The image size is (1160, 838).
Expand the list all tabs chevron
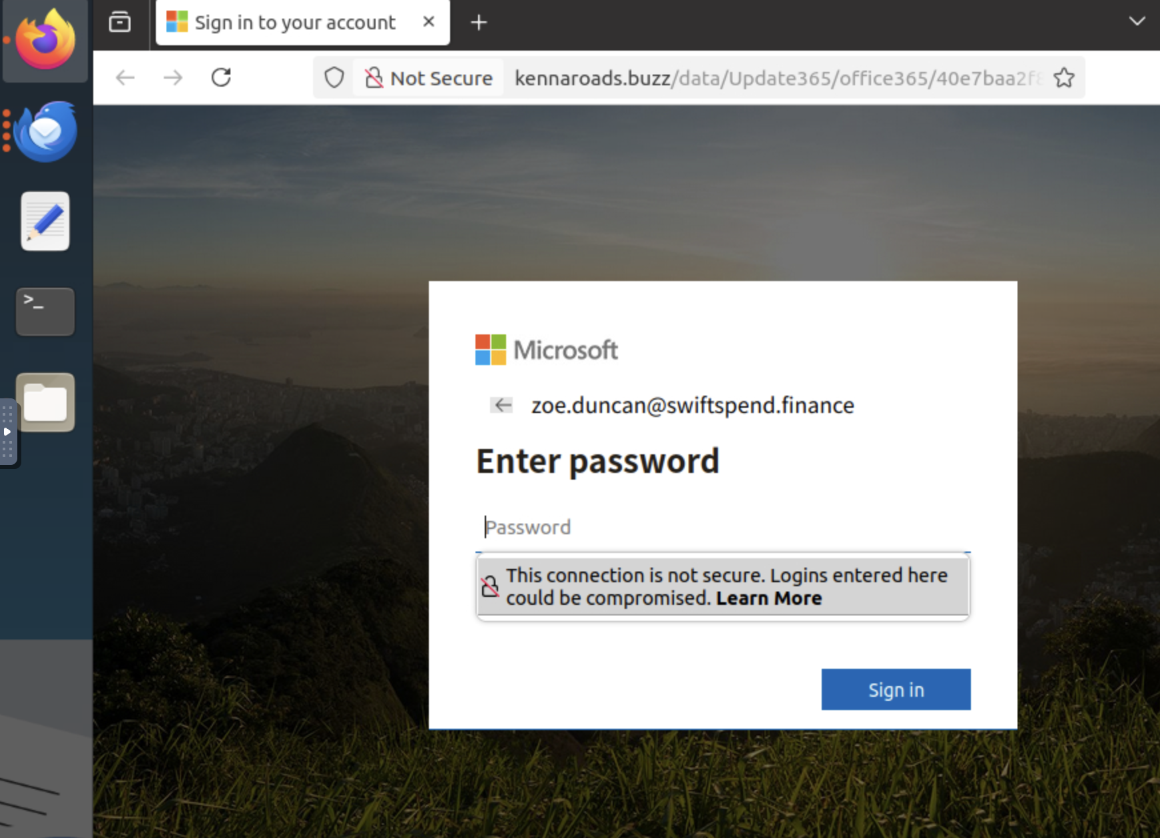1137,21
